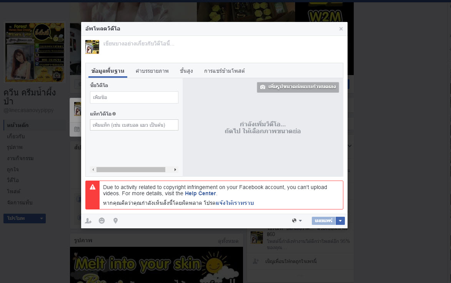Screen dimensions: 451x283
Task: Open หน้าหลัก in page sidebar
Action: pos(18,125)
